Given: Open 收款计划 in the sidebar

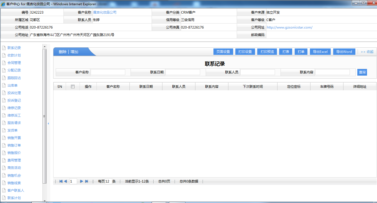Looking at the screenshot, I should tap(14, 55).
